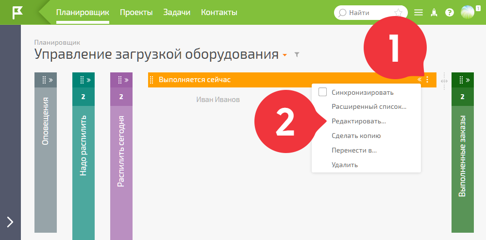Switch to the Планировщик tab

pos(83,13)
